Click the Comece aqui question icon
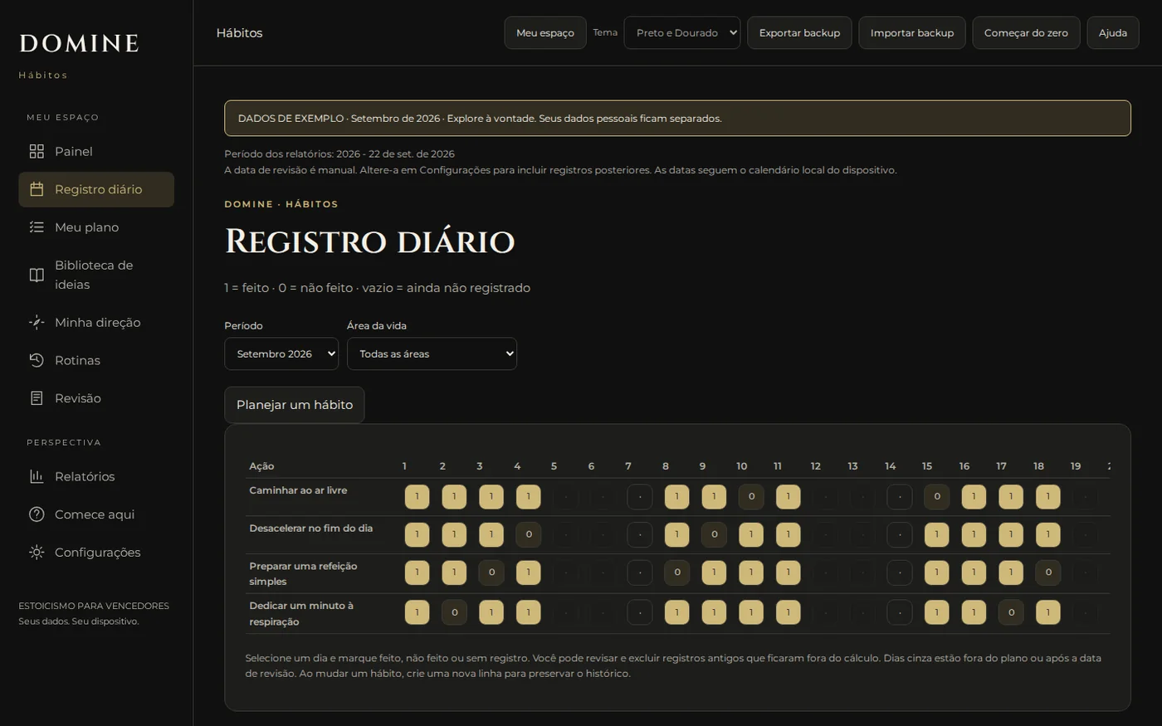This screenshot has height=726, width=1162. (x=37, y=514)
